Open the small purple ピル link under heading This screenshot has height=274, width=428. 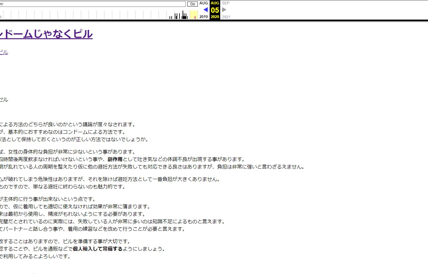4,52
